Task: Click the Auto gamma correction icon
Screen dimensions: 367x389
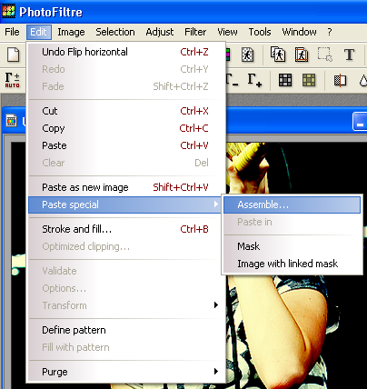Action: click(x=13, y=80)
